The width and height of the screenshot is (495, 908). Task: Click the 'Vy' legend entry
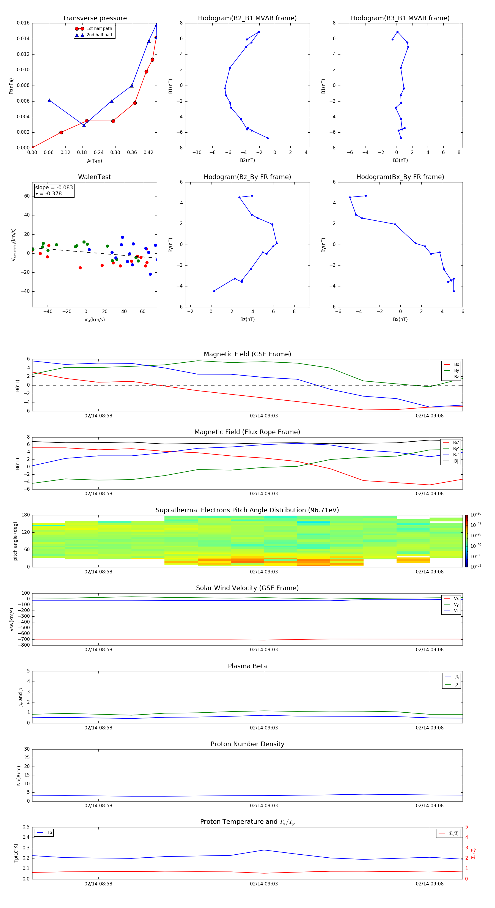(x=451, y=605)
